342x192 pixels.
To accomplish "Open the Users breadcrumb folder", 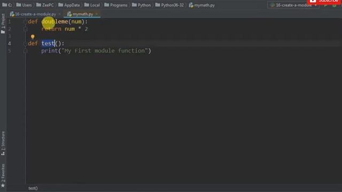I will pyautogui.click(x=24, y=5).
